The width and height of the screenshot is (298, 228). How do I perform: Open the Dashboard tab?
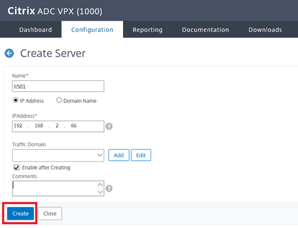click(36, 30)
